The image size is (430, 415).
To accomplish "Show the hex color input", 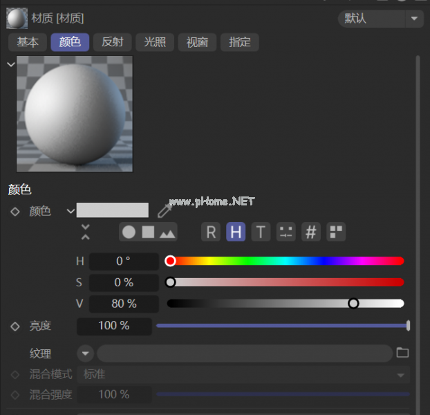I will 311,232.
